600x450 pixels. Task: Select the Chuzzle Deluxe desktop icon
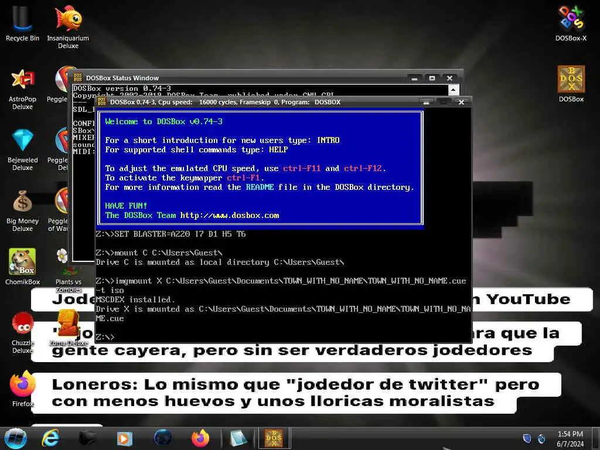coord(22,332)
